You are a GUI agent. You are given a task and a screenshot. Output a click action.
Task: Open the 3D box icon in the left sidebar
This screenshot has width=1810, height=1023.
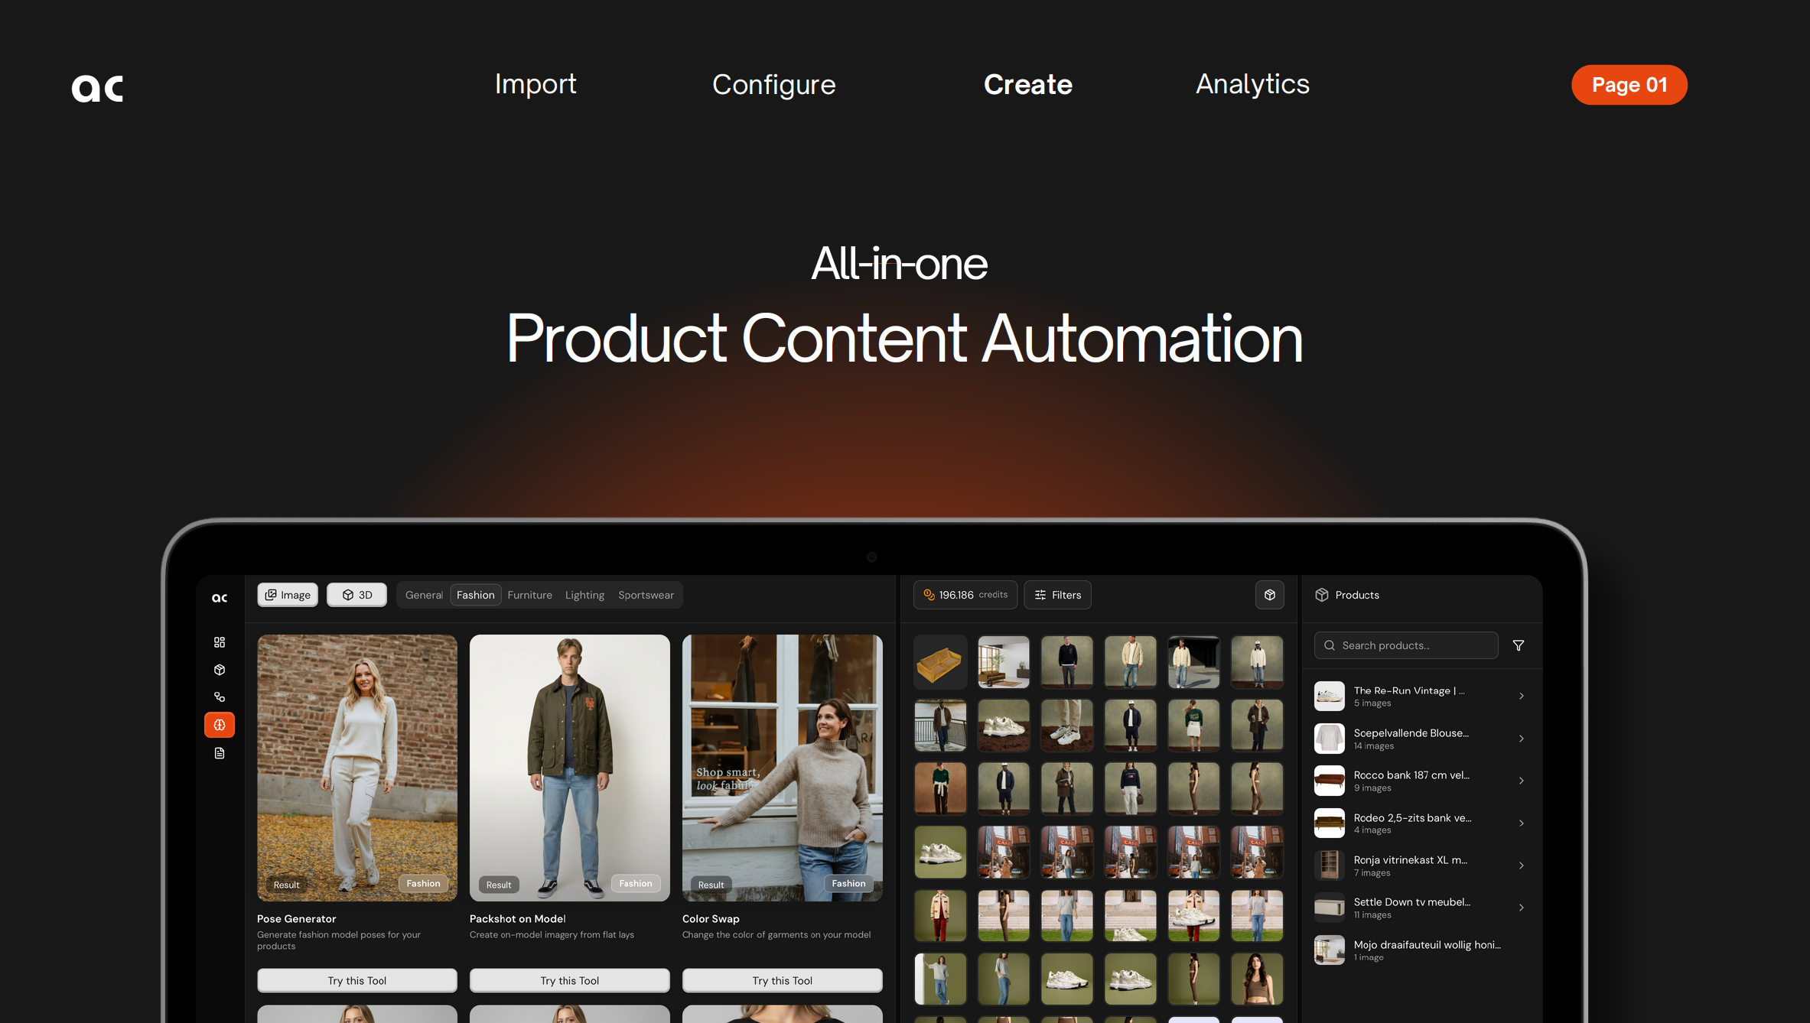pos(220,670)
